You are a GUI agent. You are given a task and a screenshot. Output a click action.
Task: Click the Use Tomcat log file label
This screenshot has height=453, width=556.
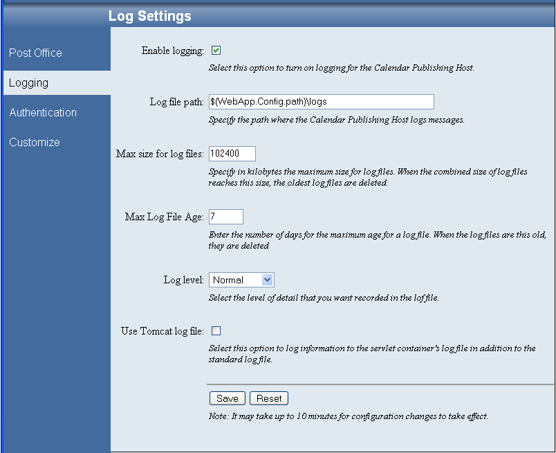[x=162, y=332]
